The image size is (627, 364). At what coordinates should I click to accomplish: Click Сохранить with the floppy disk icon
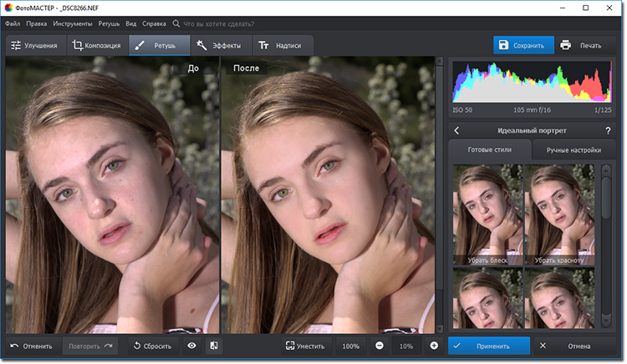523,45
